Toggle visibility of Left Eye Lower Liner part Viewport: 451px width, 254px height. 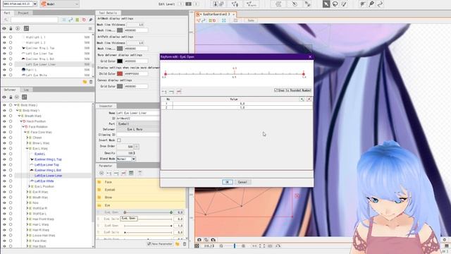click(x=4, y=64)
